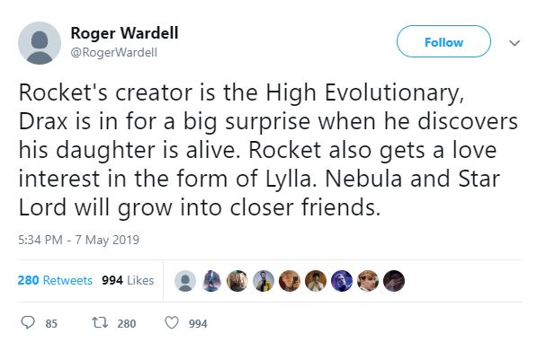Image resolution: width=537 pixels, height=342 pixels.
Task: Open the second liker avatar with blue figure
Action: click(211, 281)
